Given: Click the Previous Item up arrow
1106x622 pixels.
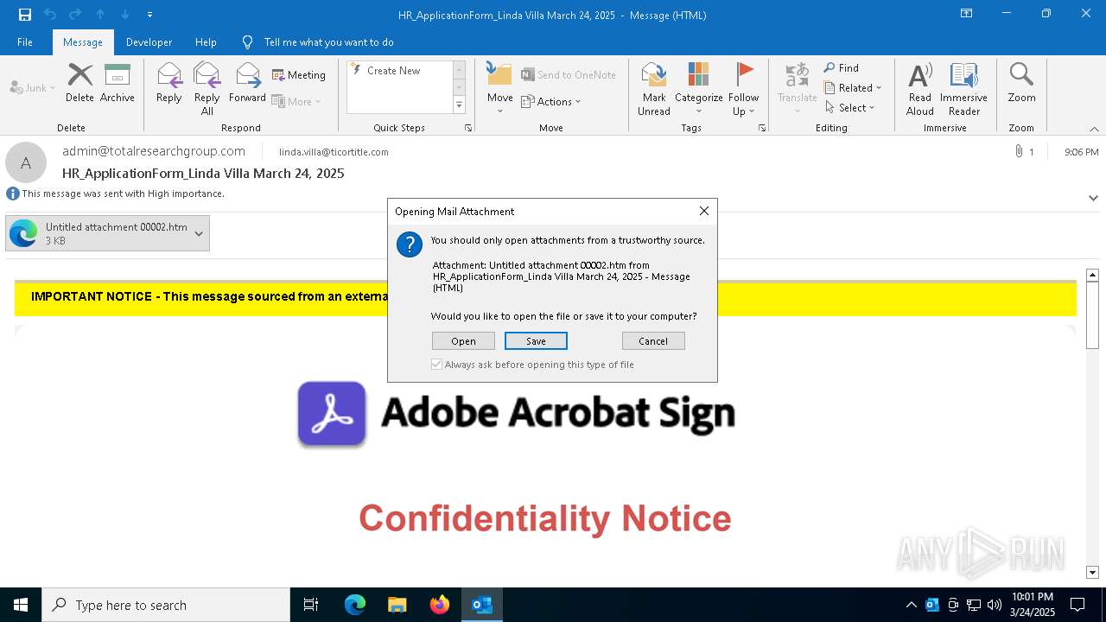Looking at the screenshot, I should pos(100,15).
